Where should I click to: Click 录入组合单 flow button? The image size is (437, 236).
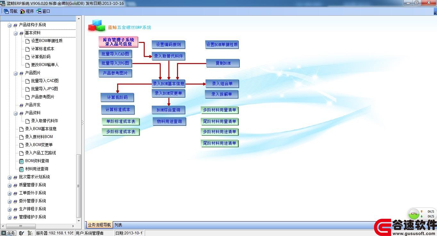tap(222, 84)
